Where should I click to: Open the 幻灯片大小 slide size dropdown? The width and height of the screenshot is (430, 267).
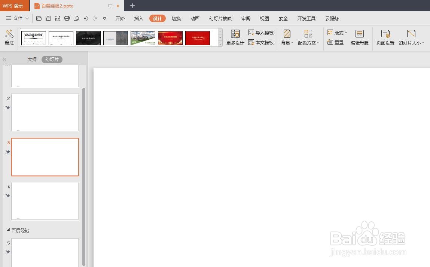pyautogui.click(x=411, y=37)
